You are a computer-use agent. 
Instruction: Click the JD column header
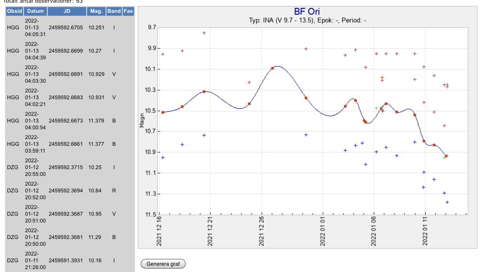pos(67,11)
